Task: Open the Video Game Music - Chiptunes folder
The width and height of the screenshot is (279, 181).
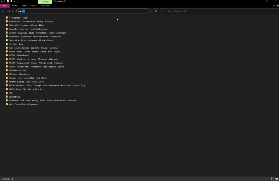Action: (23, 104)
